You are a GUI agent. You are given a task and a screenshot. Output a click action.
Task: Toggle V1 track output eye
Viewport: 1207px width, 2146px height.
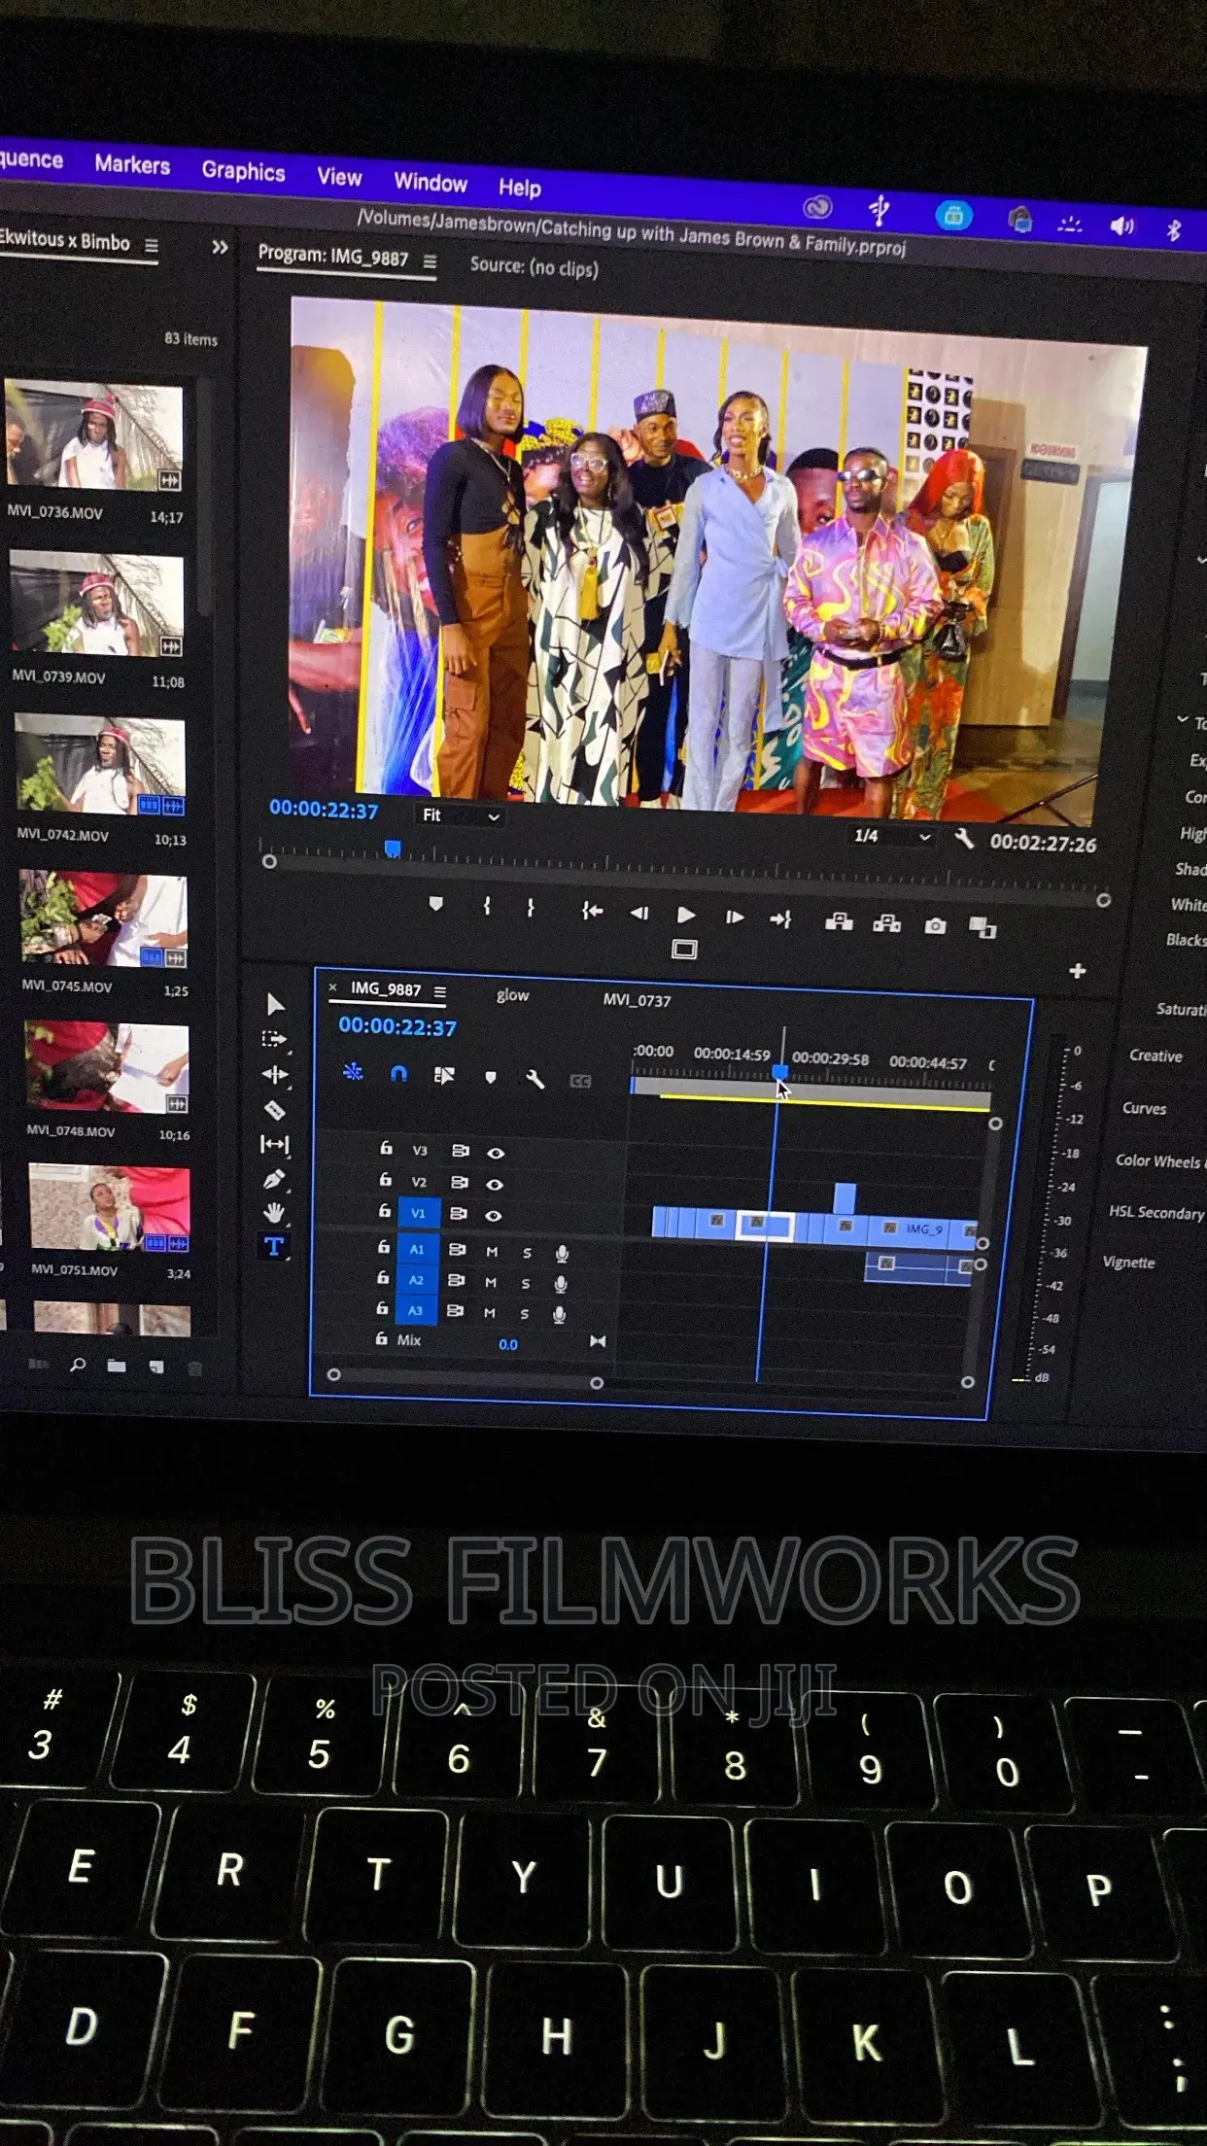point(494,1215)
